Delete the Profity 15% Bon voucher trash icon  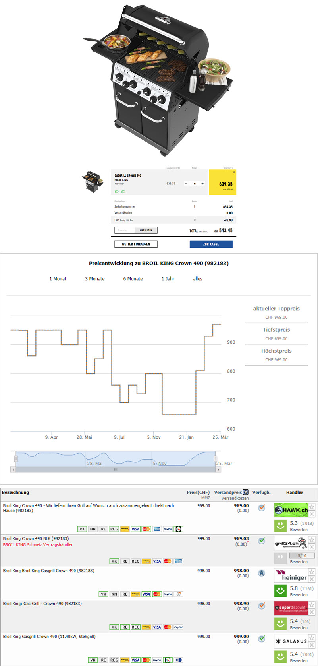195,220
